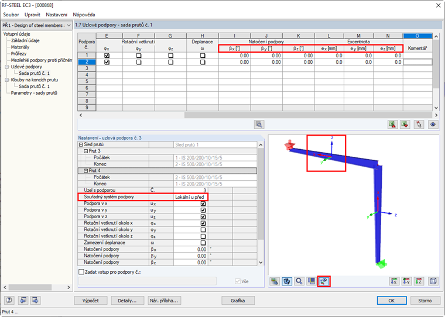The image size is (445, 317).
Task: Open the Upravit menu
Action: tap(32, 15)
